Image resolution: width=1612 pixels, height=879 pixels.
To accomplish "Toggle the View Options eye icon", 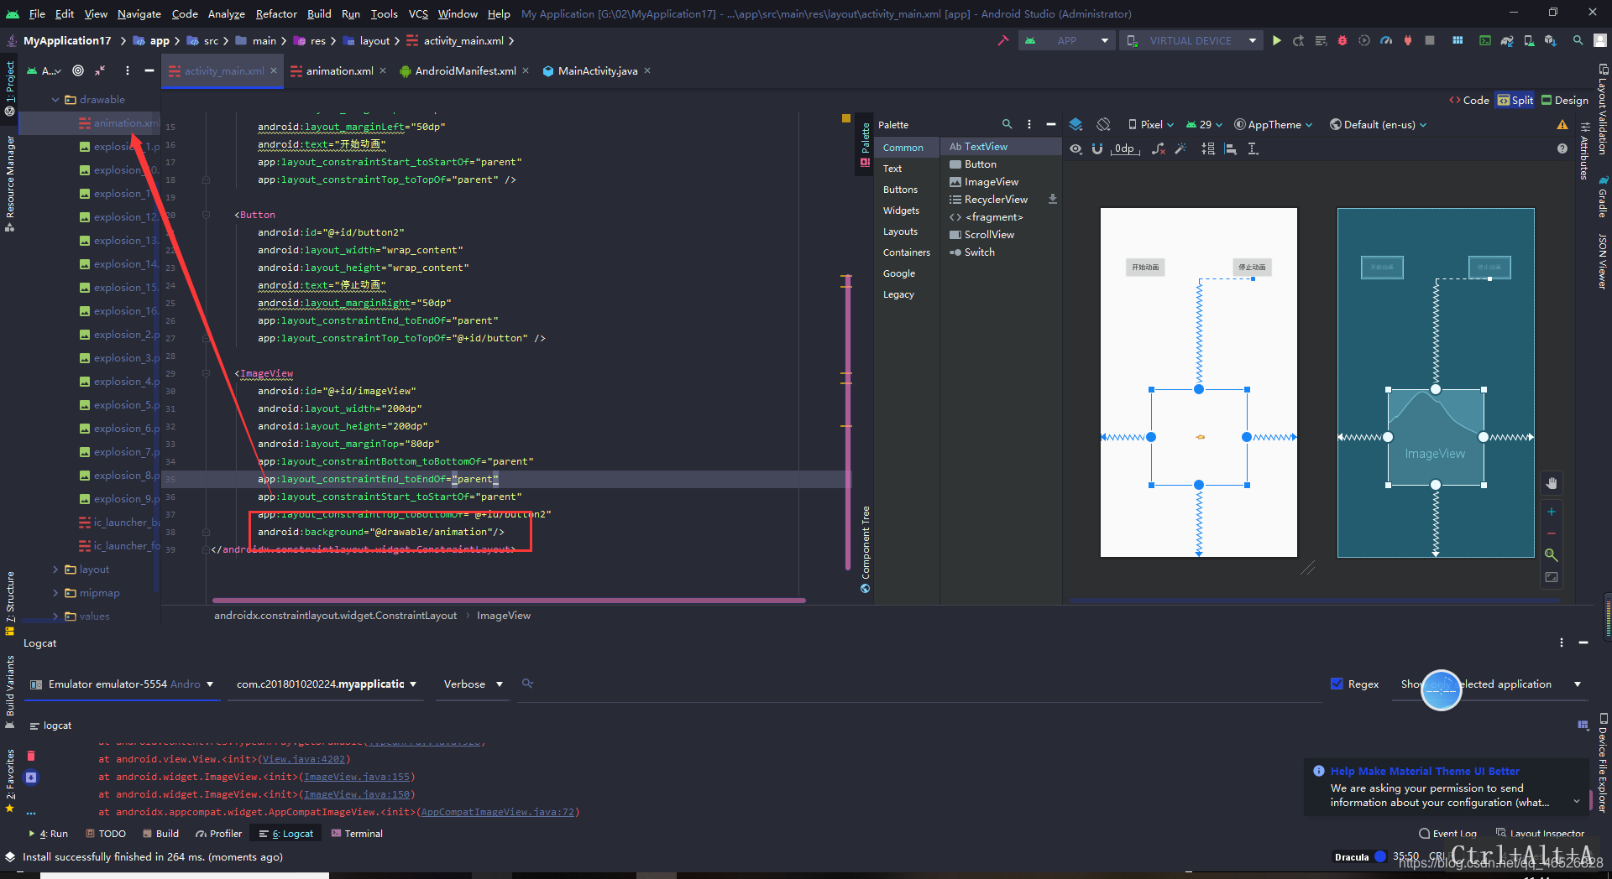I will (x=1076, y=148).
